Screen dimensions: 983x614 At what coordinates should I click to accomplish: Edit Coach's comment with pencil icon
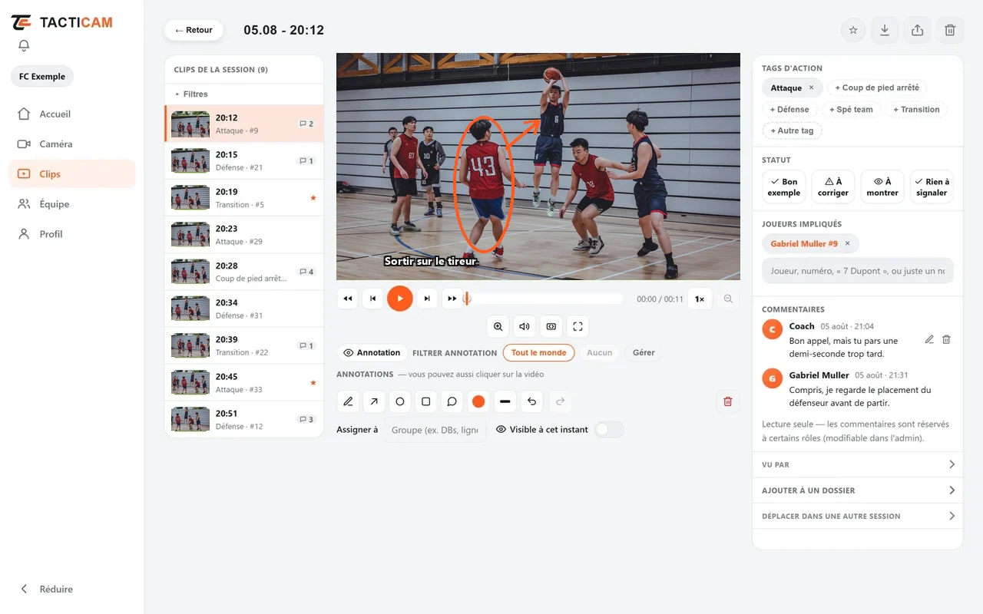coord(929,339)
